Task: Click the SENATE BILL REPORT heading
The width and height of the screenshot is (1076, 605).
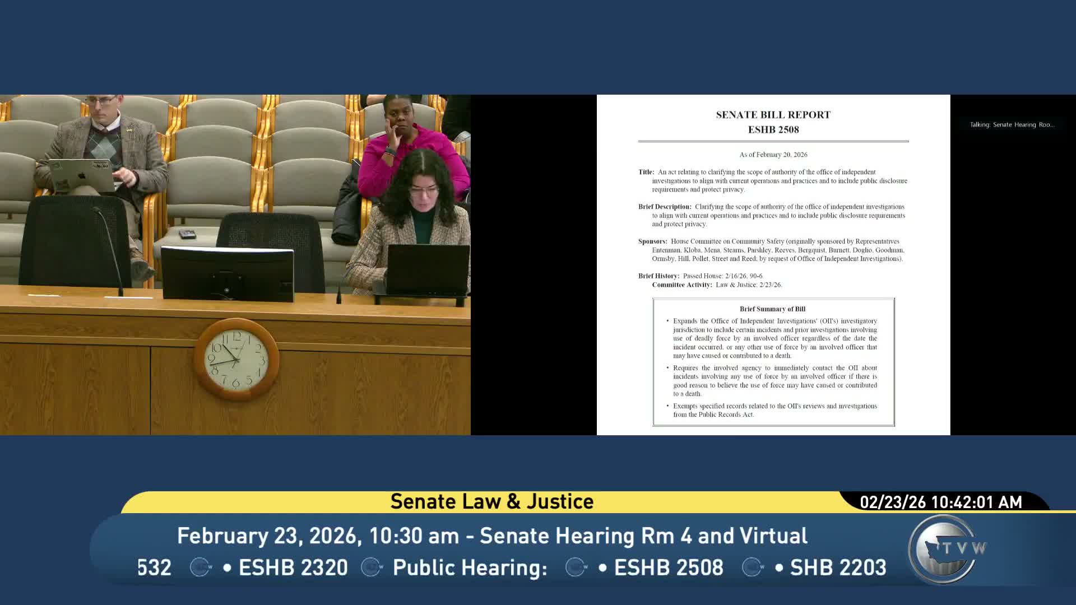Action: pyautogui.click(x=773, y=115)
